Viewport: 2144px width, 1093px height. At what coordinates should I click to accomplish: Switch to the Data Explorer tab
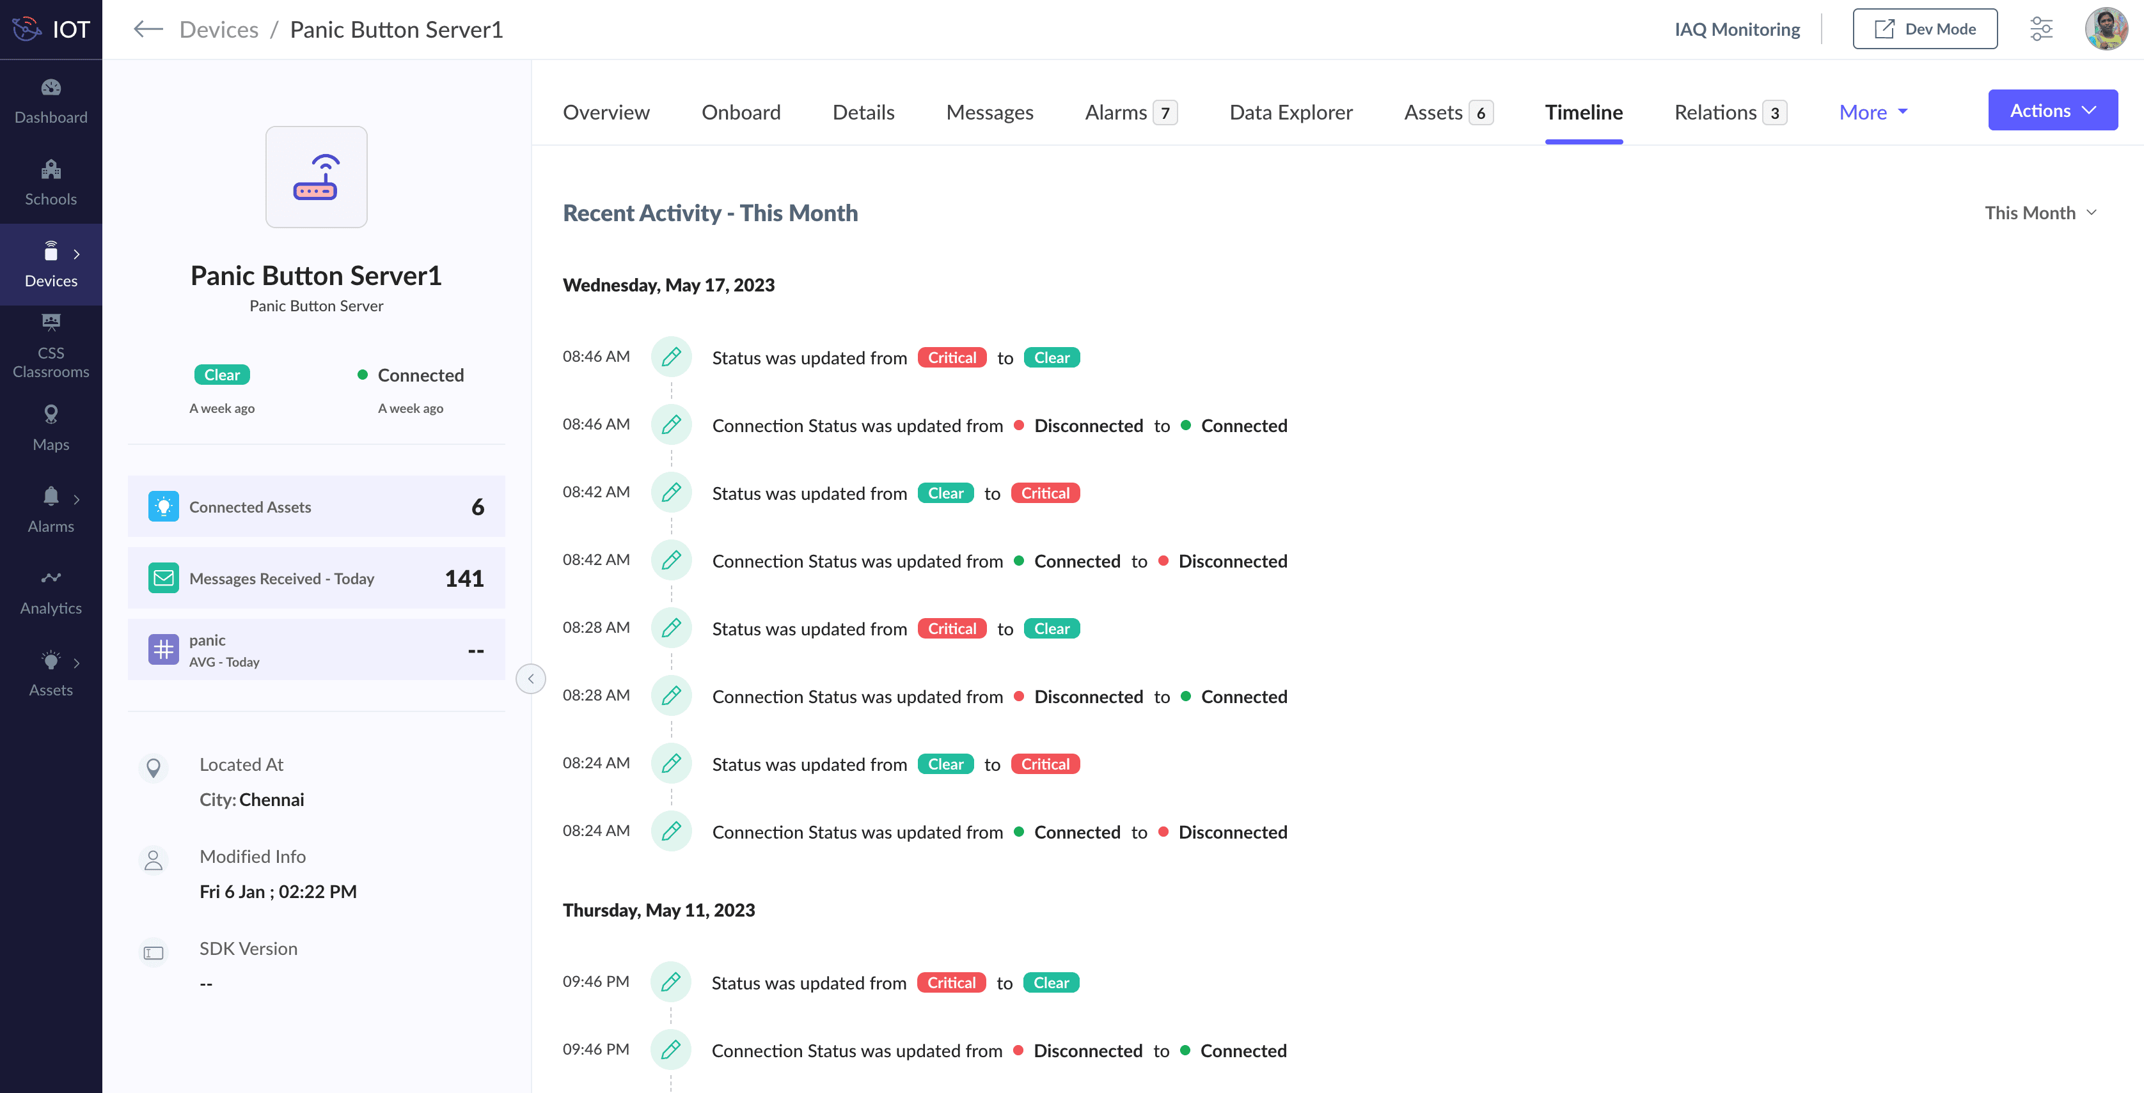[1290, 112]
